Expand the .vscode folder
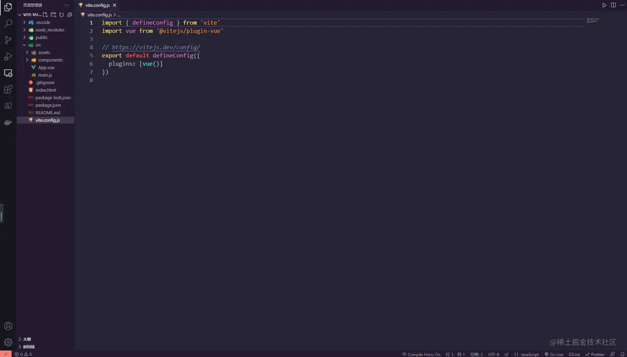 click(x=46, y=22)
